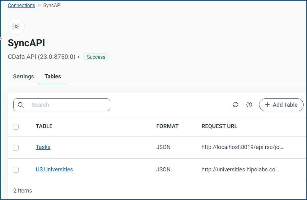The height and width of the screenshot is (200, 307).
Task: Check the US Universities row checkbox
Action: click(x=16, y=170)
